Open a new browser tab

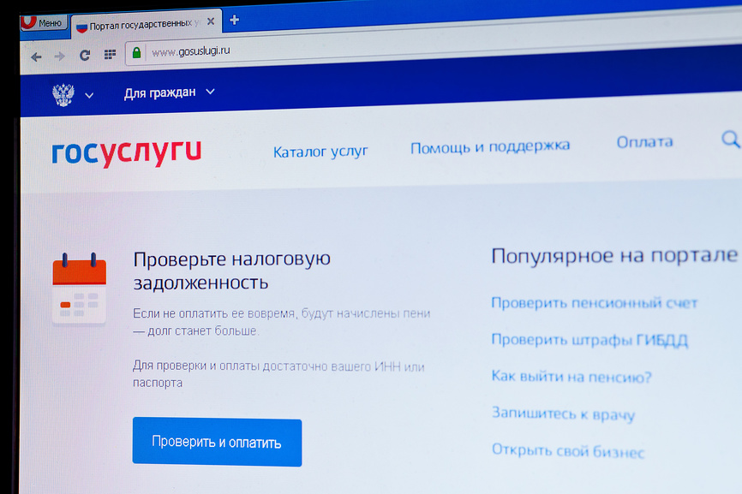click(234, 20)
